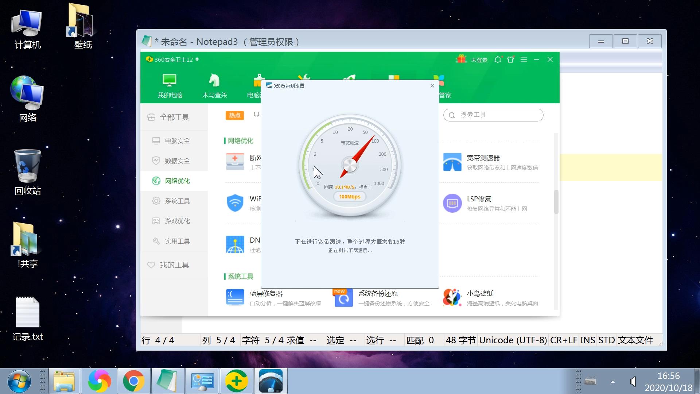The image size is (700, 394).
Task: Open the theme skin icon
Action: (510, 59)
